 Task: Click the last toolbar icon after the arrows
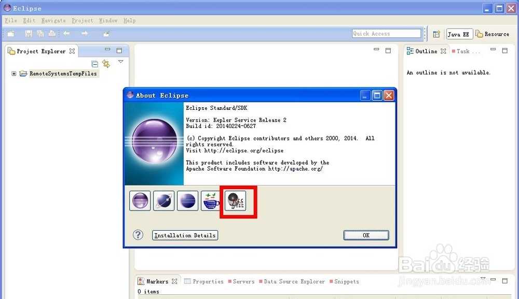106,34
